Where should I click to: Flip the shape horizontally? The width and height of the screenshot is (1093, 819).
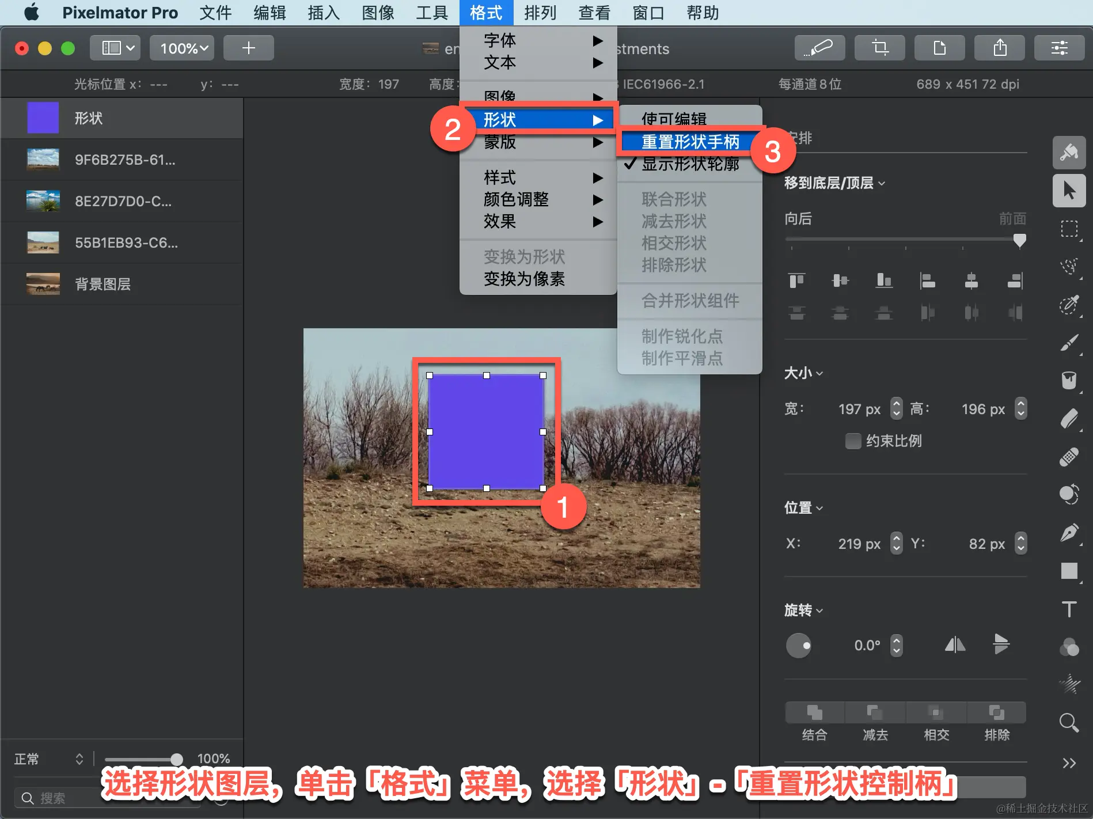click(x=955, y=645)
